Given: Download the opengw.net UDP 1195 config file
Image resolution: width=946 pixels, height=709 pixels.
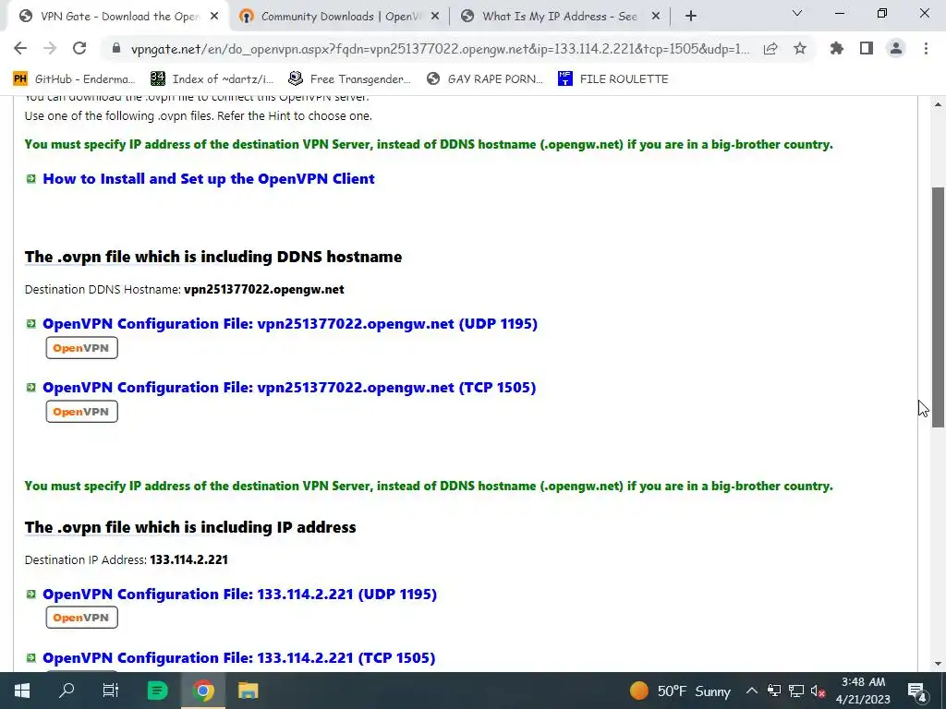Looking at the screenshot, I should [x=290, y=324].
